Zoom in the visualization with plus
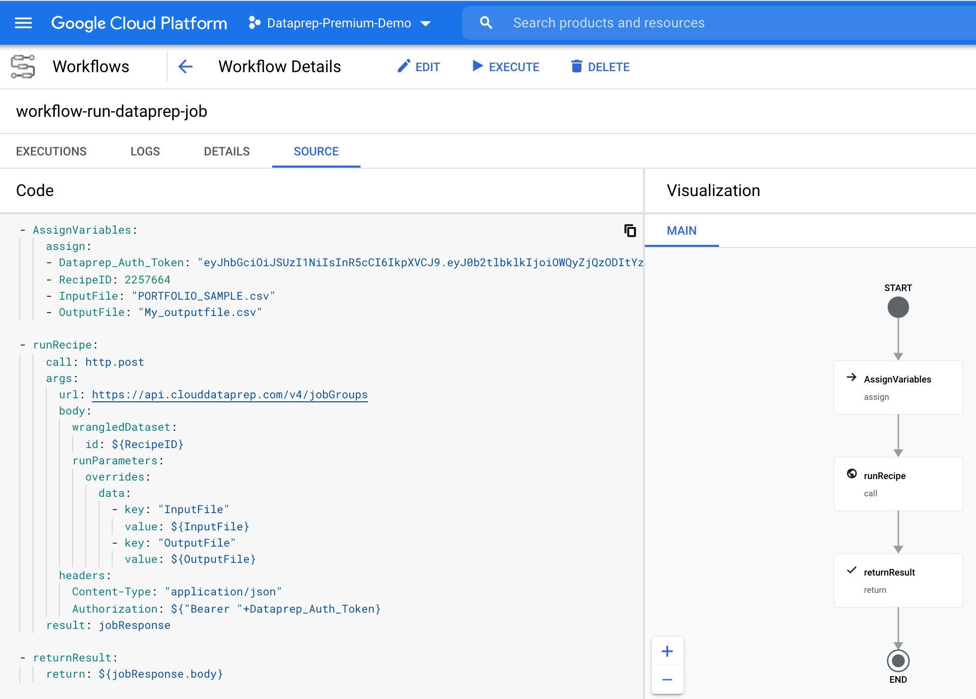 pyautogui.click(x=667, y=651)
